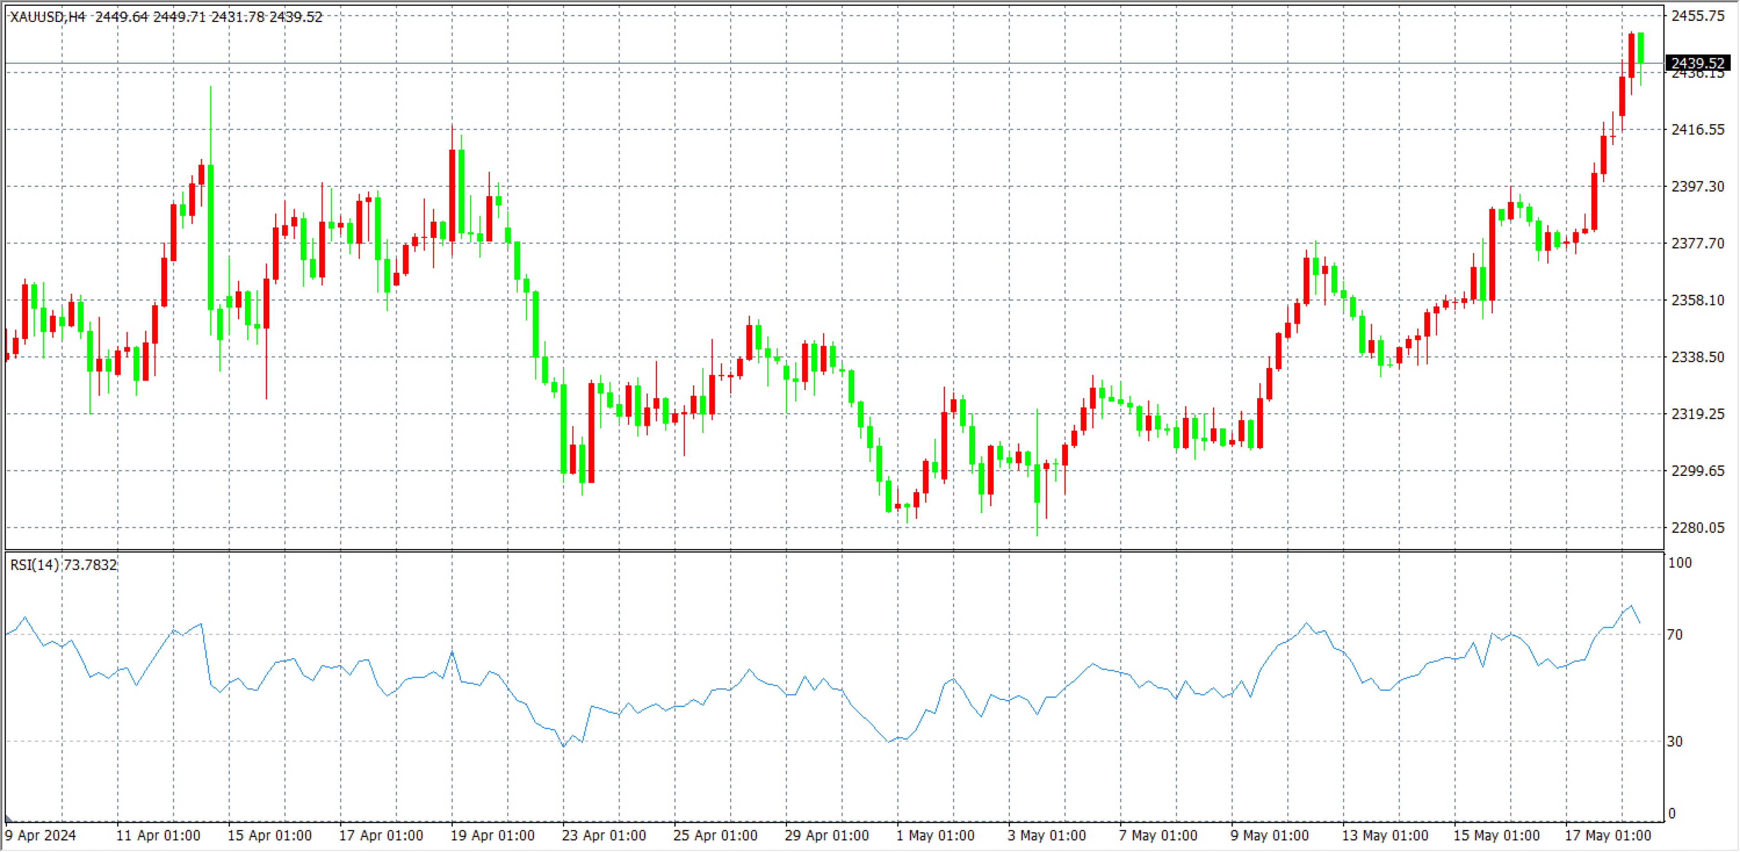Click the 2299.65 price axis label
Screen dimensions: 1740x852
[x=1697, y=470]
